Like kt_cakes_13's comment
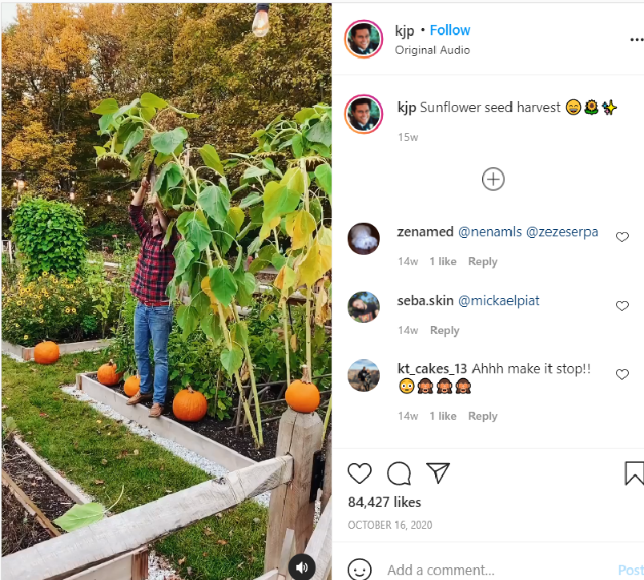This screenshot has height=580, width=644. pyautogui.click(x=622, y=374)
